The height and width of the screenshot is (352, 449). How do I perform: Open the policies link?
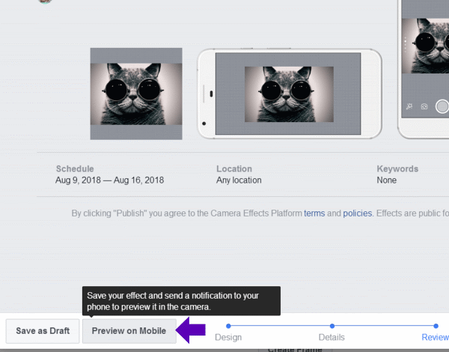point(357,213)
